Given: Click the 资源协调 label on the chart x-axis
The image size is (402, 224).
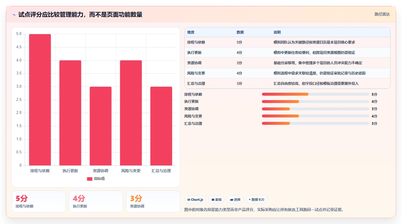Looking at the screenshot, I should pyautogui.click(x=101, y=171).
